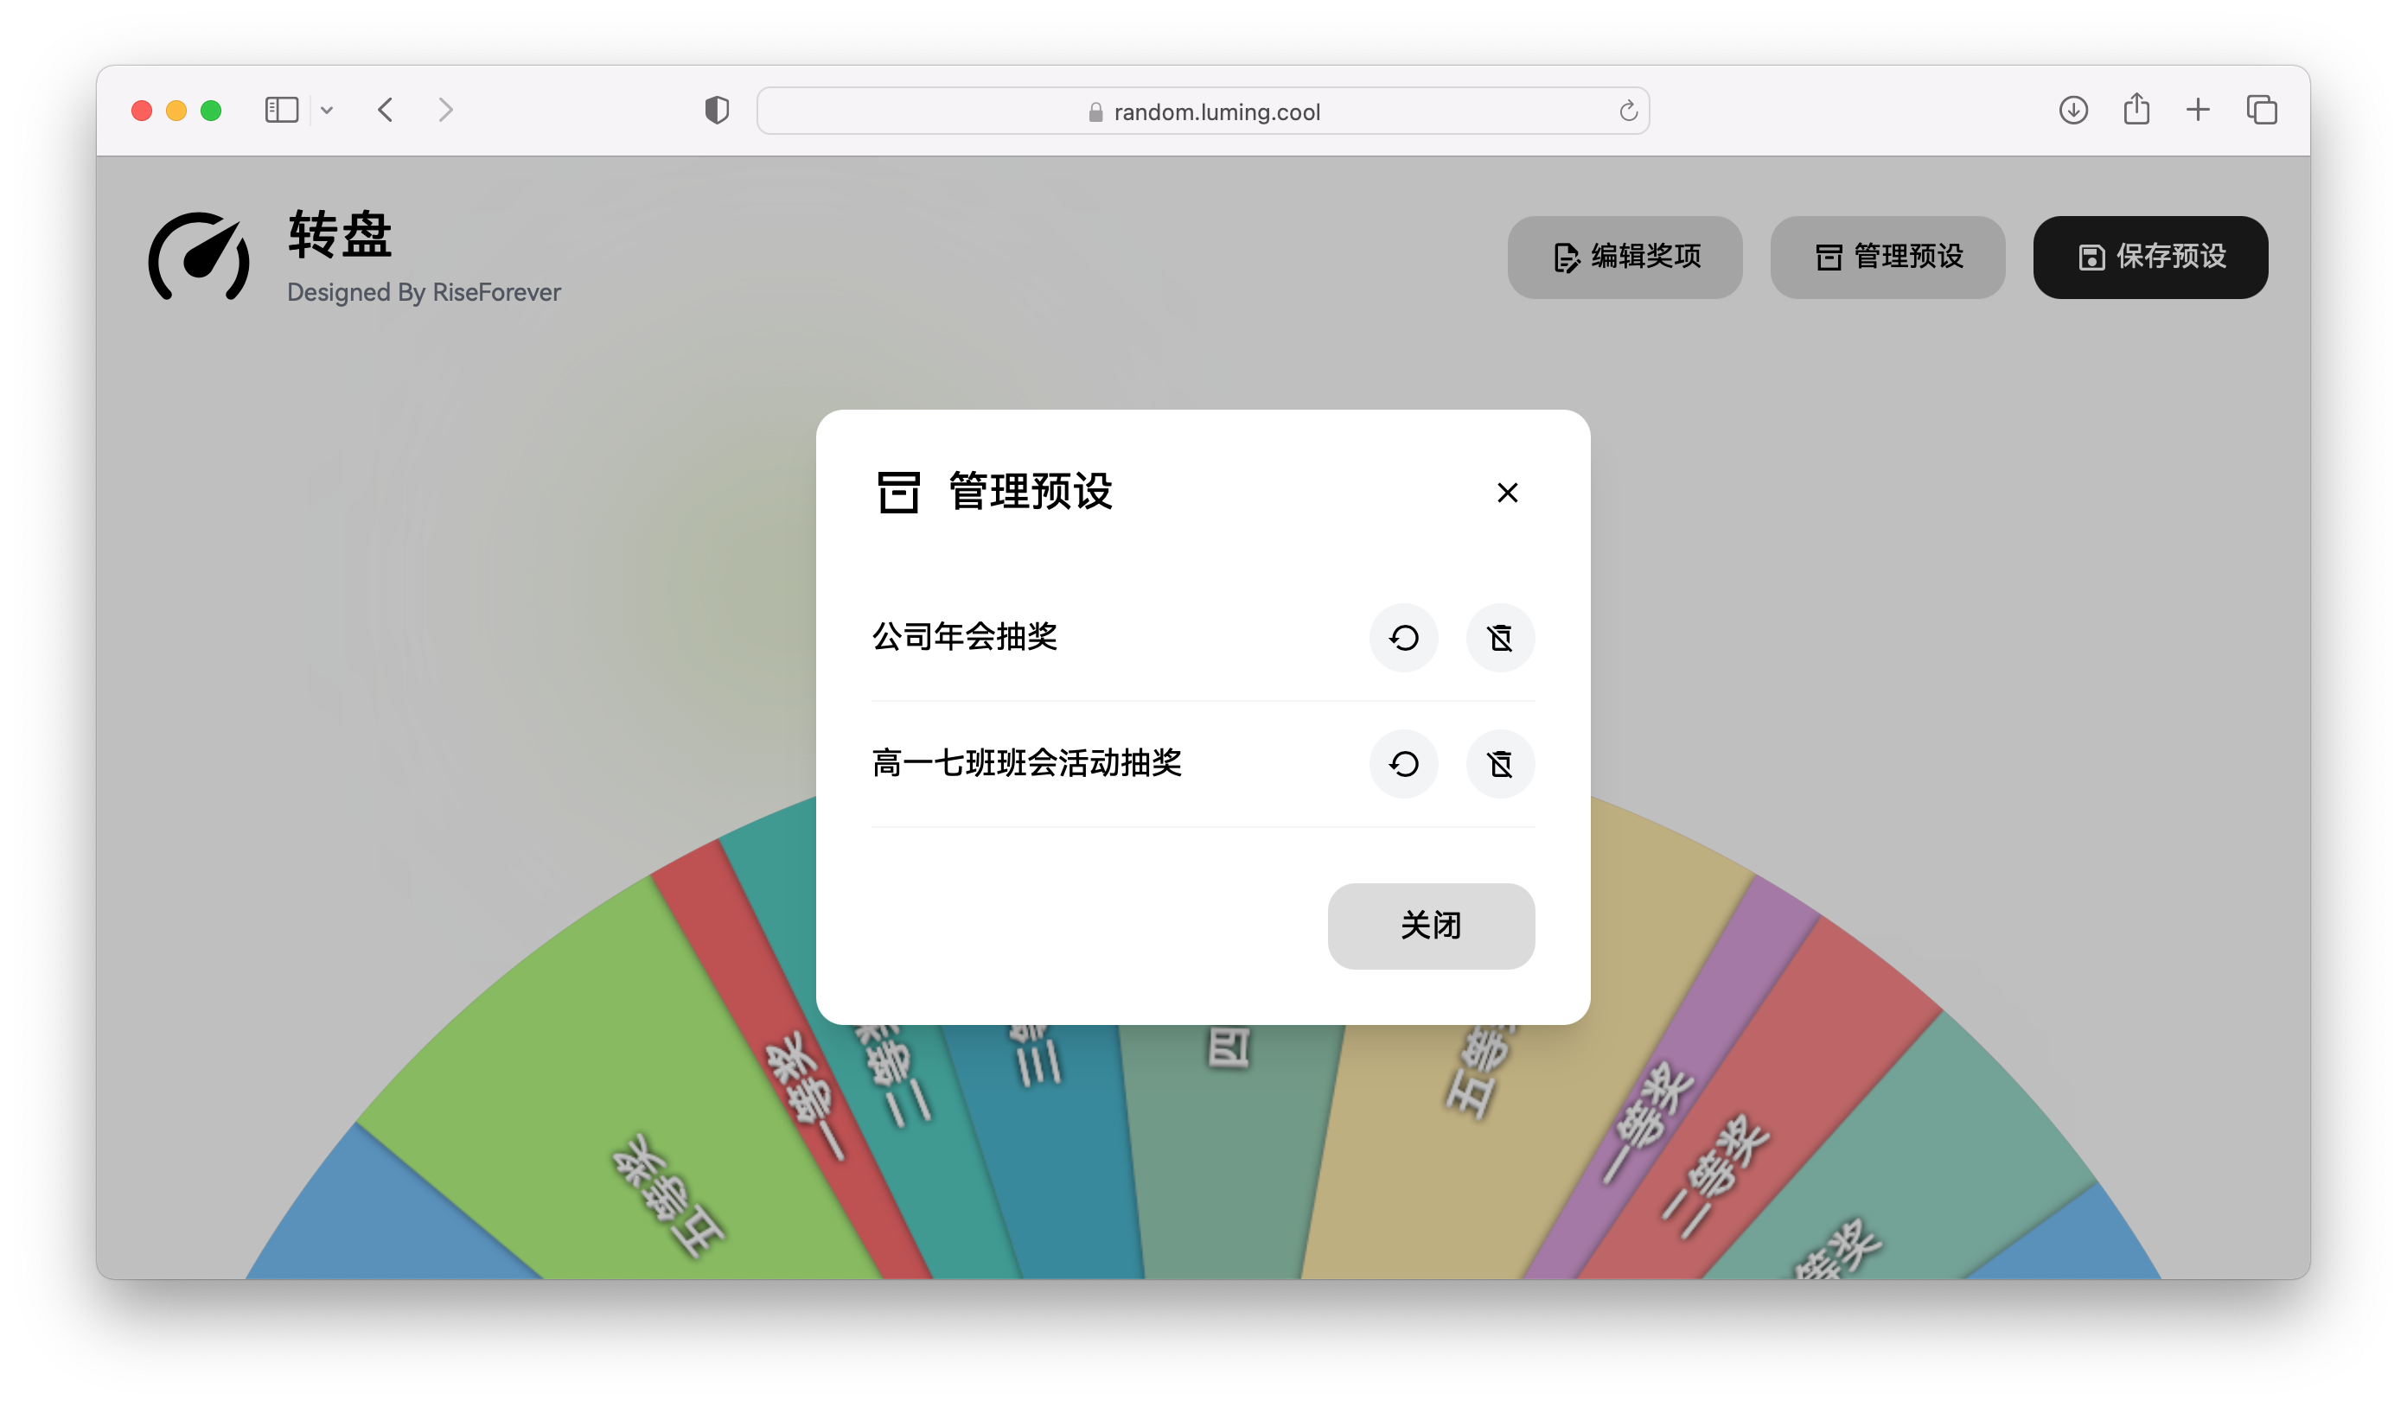Image resolution: width=2407 pixels, height=1407 pixels.
Task: Select the 高一七班班会活动抽奖 preset name
Action: (x=1027, y=764)
